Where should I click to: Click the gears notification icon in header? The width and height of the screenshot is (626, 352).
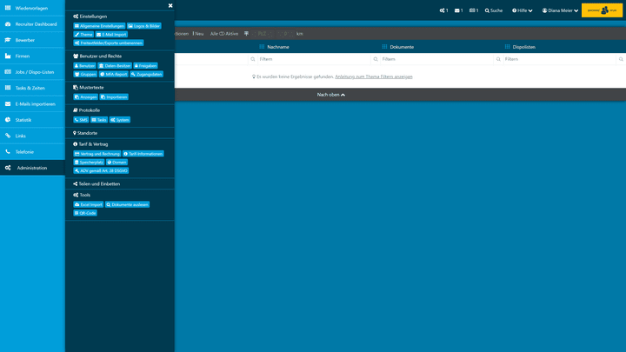(x=442, y=10)
